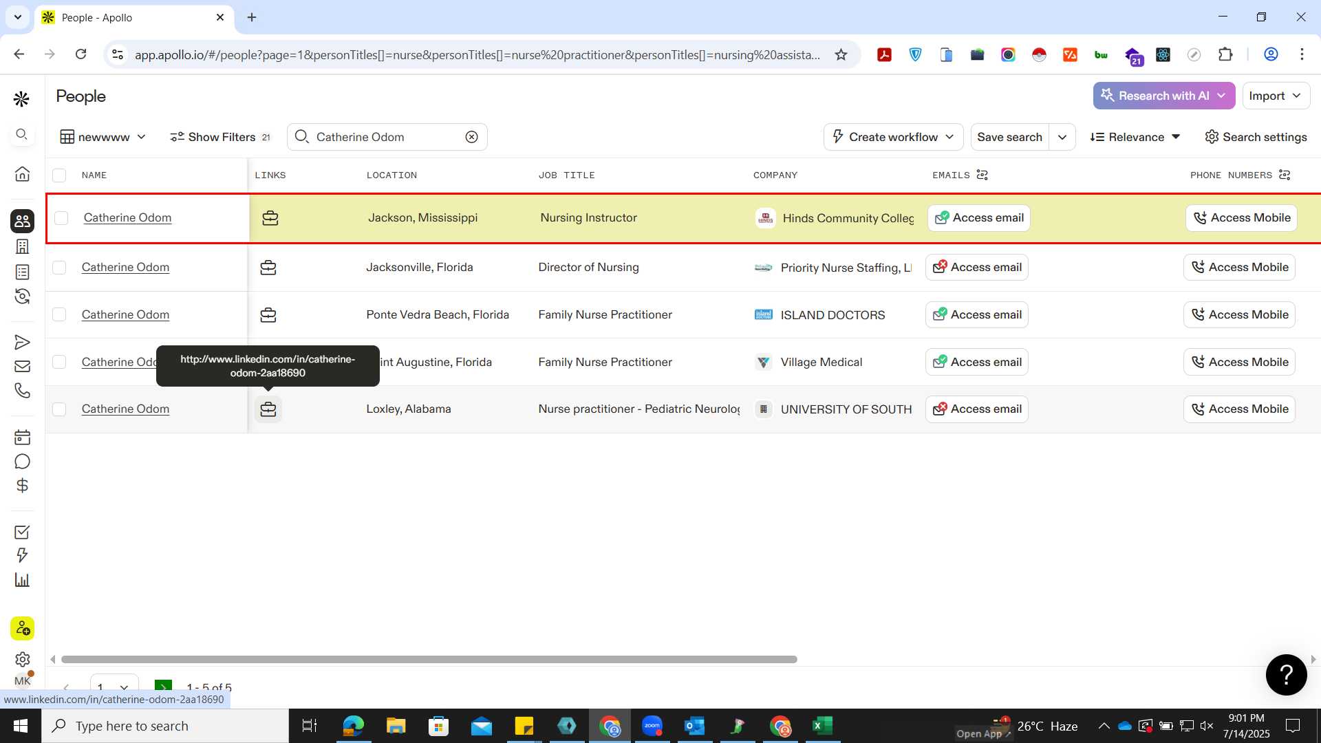Screen dimensions: 1321x743
Task: Open the Deals dollar icon in sidebar
Action: point(22,486)
